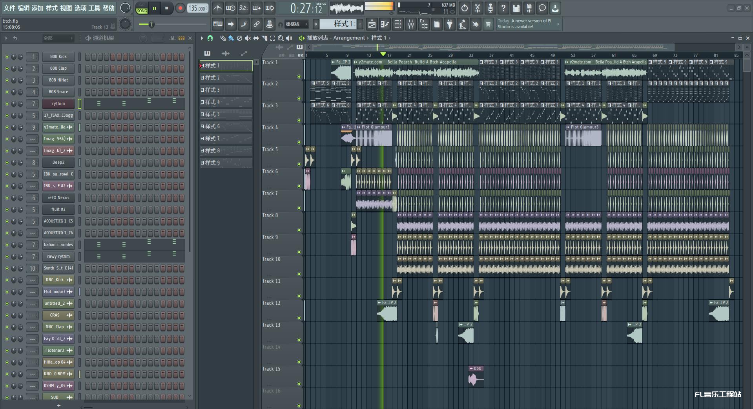The image size is (753, 409).
Task: Click the channel rack swing knob
Action: [144, 38]
